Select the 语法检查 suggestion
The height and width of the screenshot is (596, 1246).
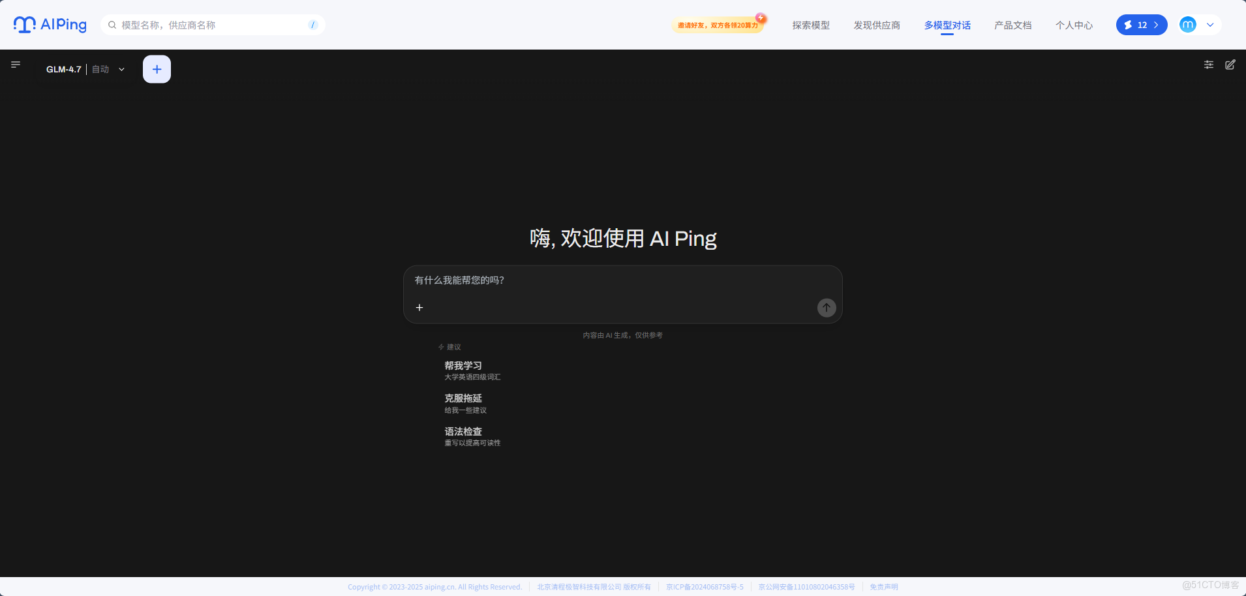tap(472, 436)
